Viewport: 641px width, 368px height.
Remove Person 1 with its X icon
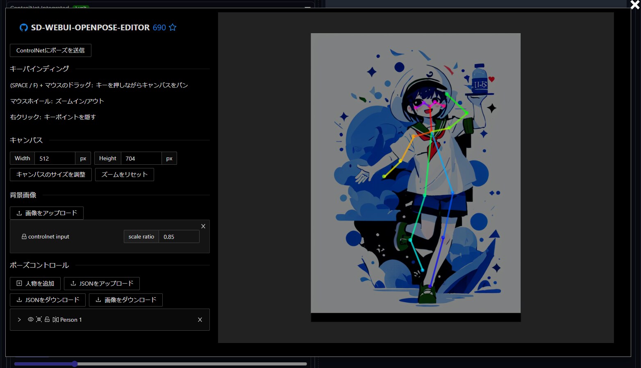[200, 320]
